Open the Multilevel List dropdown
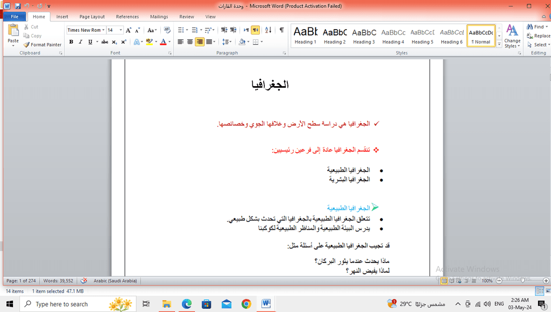The width and height of the screenshot is (551, 312). 214,30
